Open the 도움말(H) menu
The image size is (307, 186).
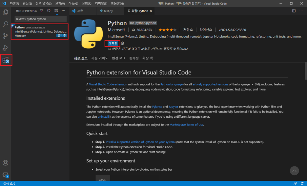pyautogui.click(x=117, y=4)
